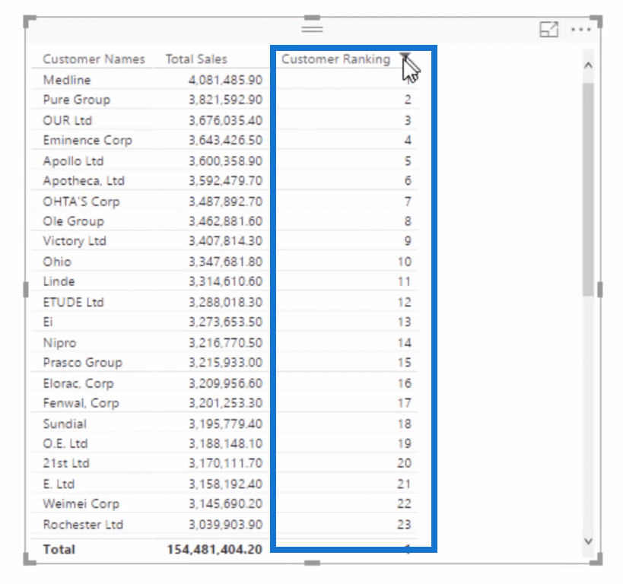Sort by Customer Ranking column header

[x=335, y=59]
